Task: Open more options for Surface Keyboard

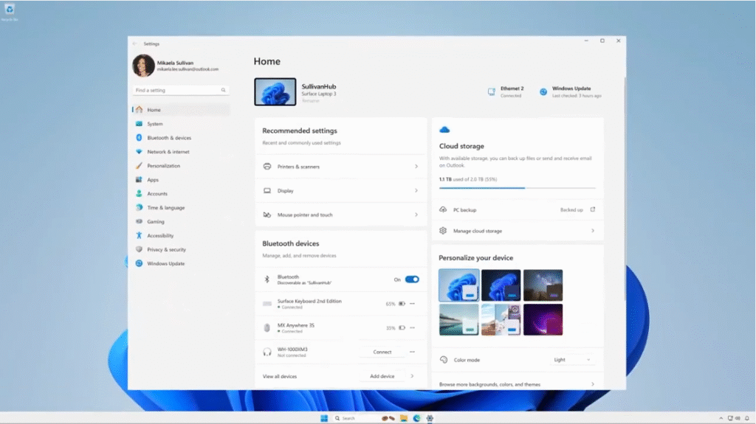Action: coord(412,304)
